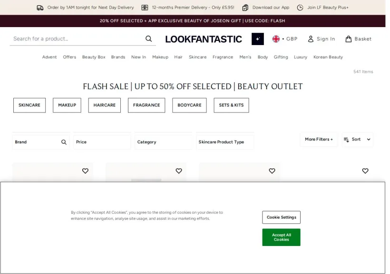Open the Beauty Box menu item
The height and width of the screenshot is (274, 390).
pyautogui.click(x=94, y=57)
